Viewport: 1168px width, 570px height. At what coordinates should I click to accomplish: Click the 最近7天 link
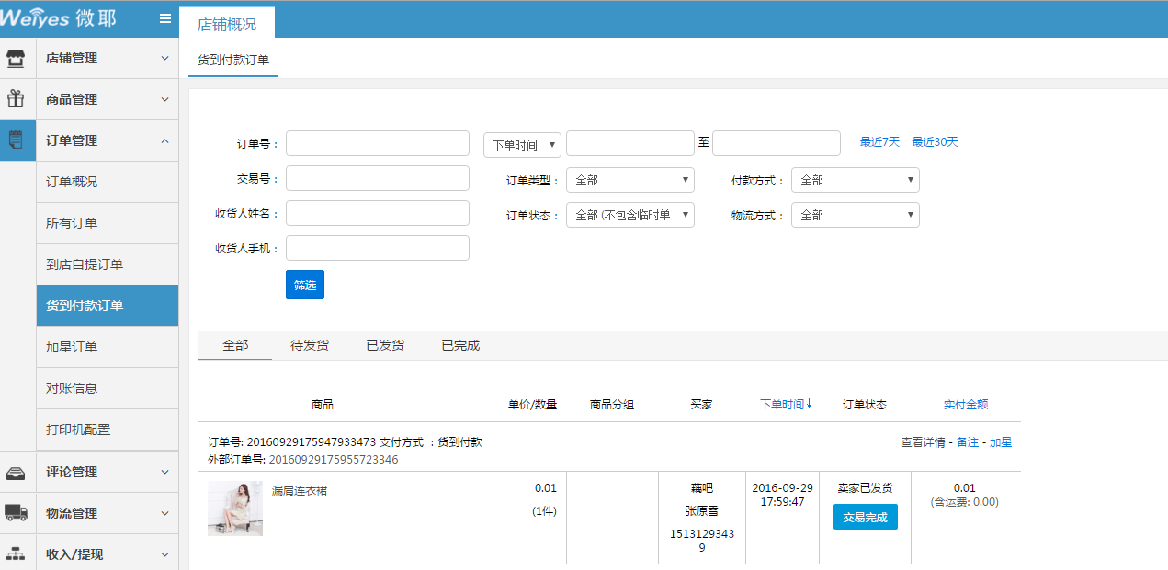tap(879, 142)
